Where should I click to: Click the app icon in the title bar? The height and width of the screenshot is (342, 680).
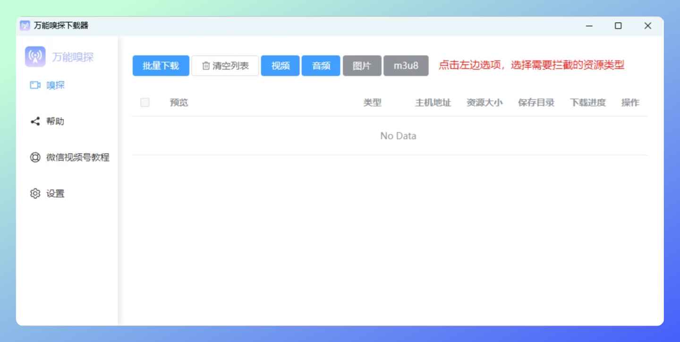pyautogui.click(x=25, y=26)
